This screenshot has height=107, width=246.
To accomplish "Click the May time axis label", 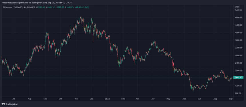I will (168, 99).
